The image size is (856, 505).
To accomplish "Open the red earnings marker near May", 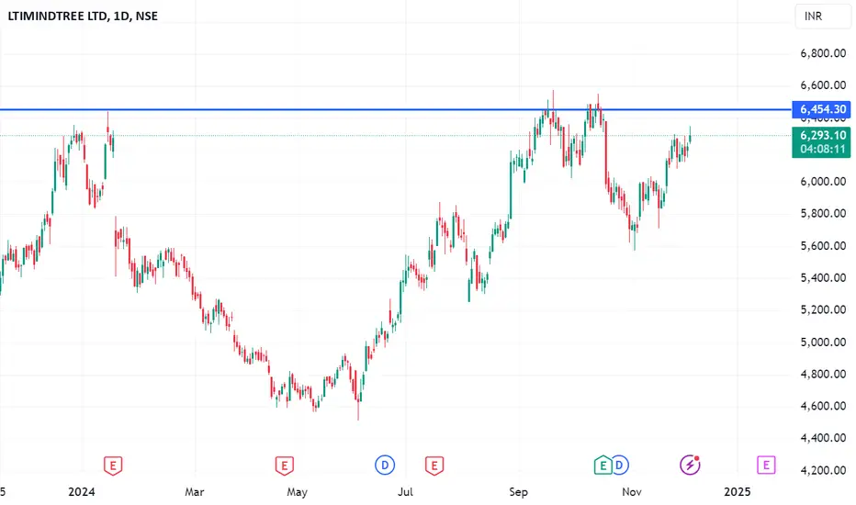I will pos(284,466).
